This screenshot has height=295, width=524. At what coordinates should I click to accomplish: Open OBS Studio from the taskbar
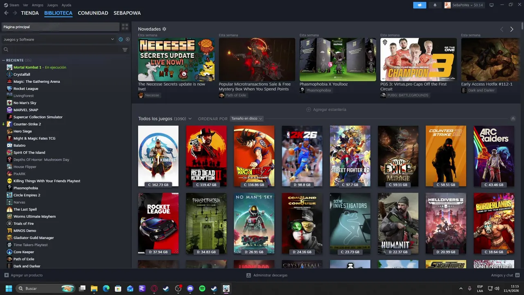pos(178,288)
